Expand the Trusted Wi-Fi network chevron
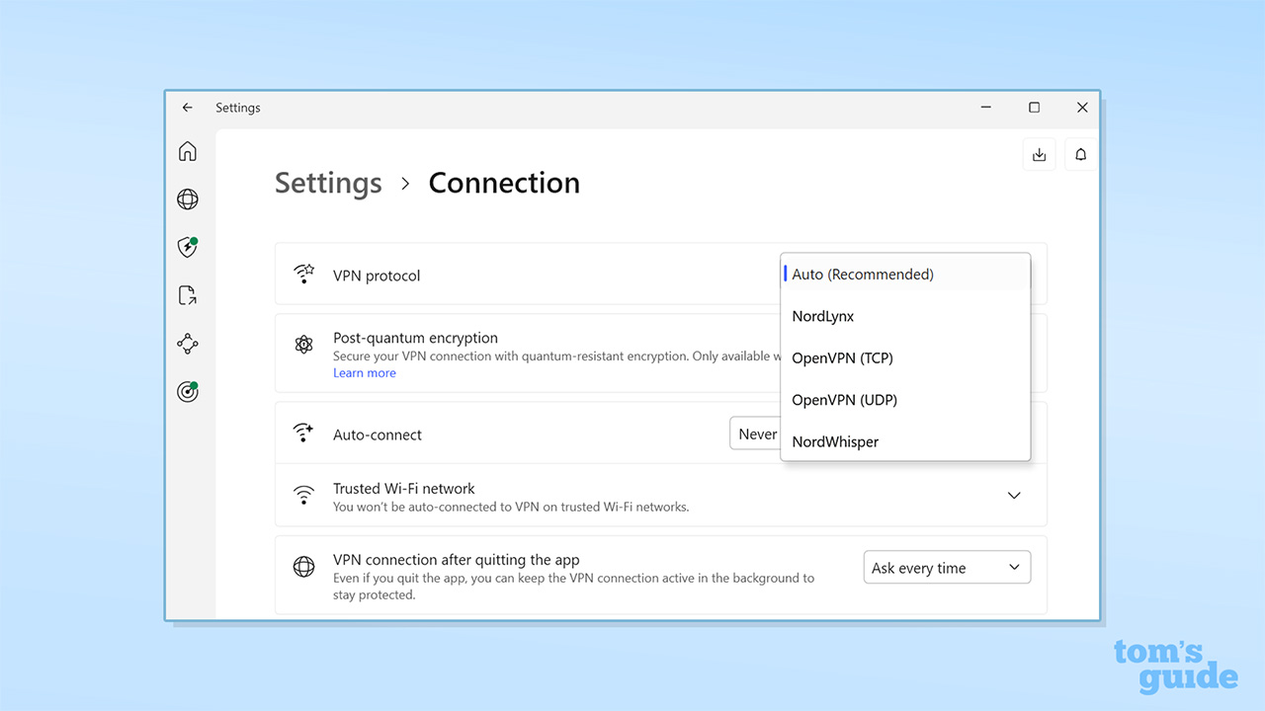The width and height of the screenshot is (1265, 711). tap(1014, 496)
